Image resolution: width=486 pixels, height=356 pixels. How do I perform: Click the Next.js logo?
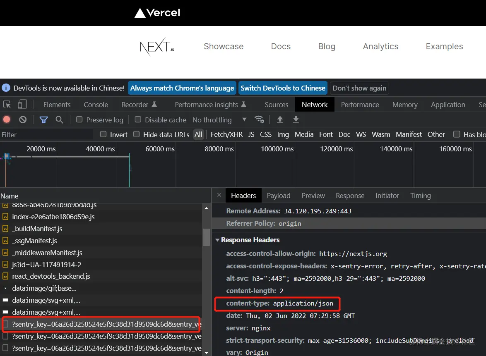pyautogui.click(x=156, y=47)
